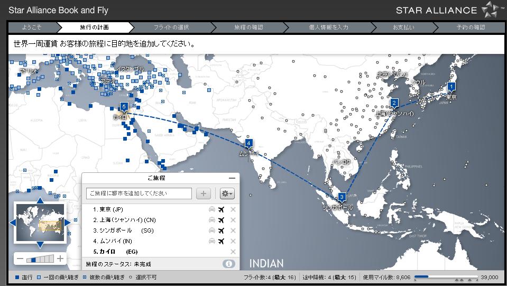Image resolution: width=507 pixels, height=286 pixels.
Task: Switch 上海 (CN) leg to surface car
Action: 212,220
